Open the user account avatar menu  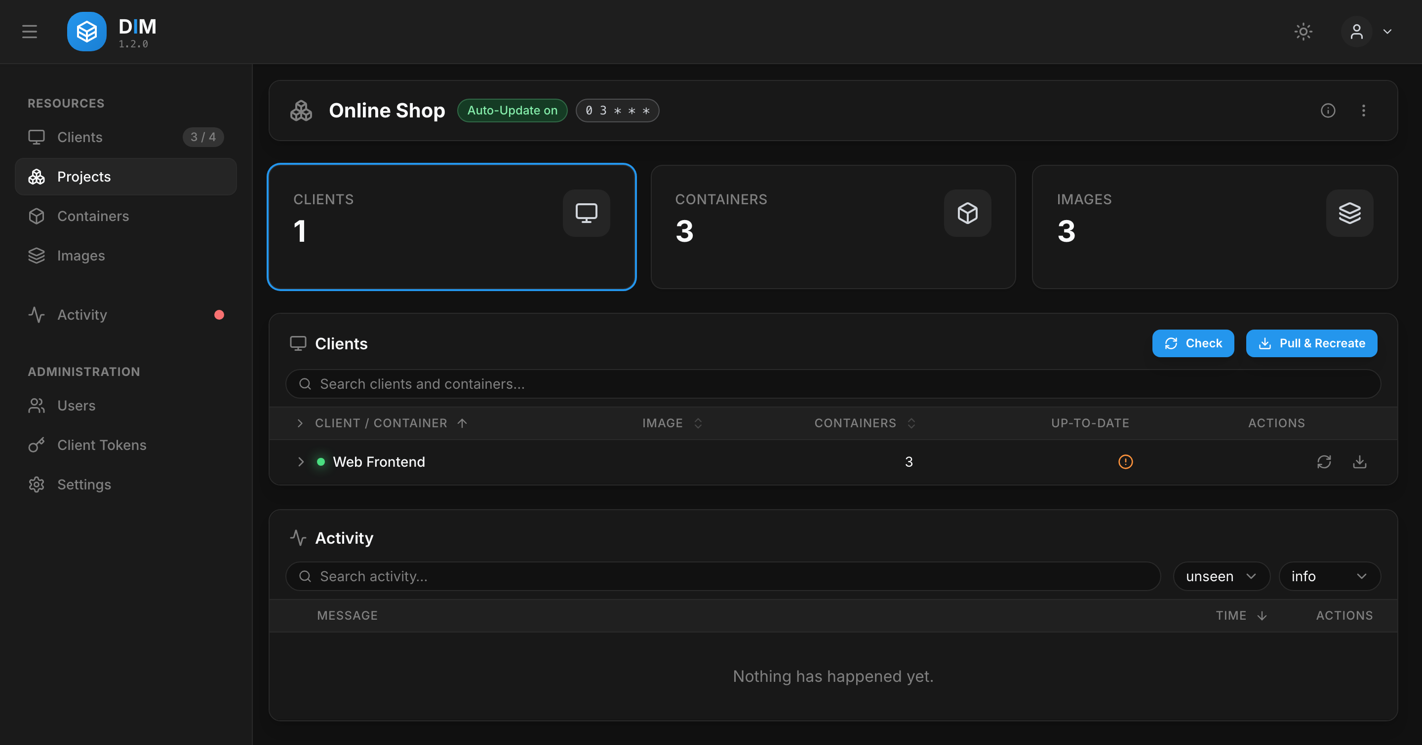click(1356, 32)
